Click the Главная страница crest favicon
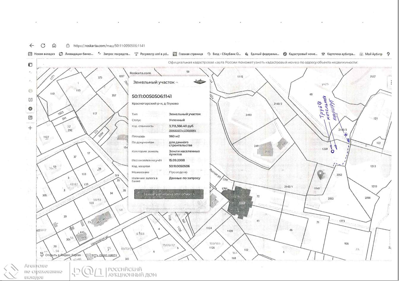Screen dimensions: 399x281 pyautogui.click(x=175, y=54)
